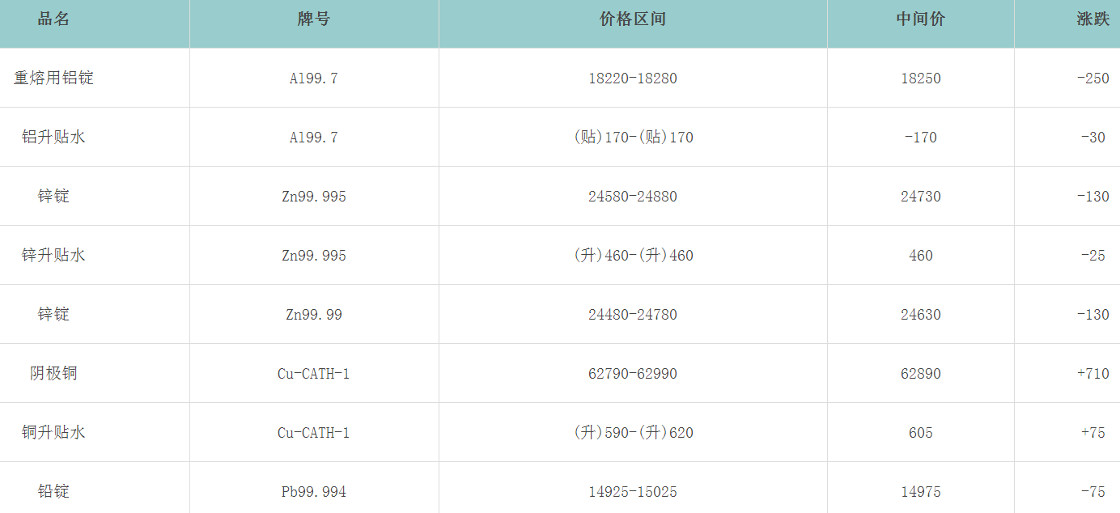1120x513 pixels.
Task: Select price range 24580-24880
Action: 633,197
